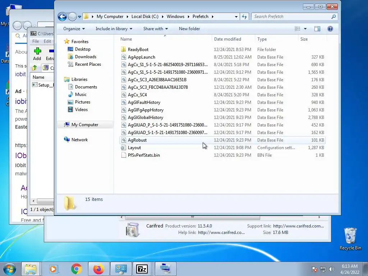Select the 1,565 KB AgCx_S1 file row
The image size is (368, 276).
pos(222,72)
